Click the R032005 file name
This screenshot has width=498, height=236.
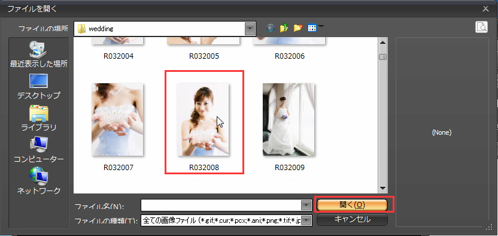[x=204, y=56]
